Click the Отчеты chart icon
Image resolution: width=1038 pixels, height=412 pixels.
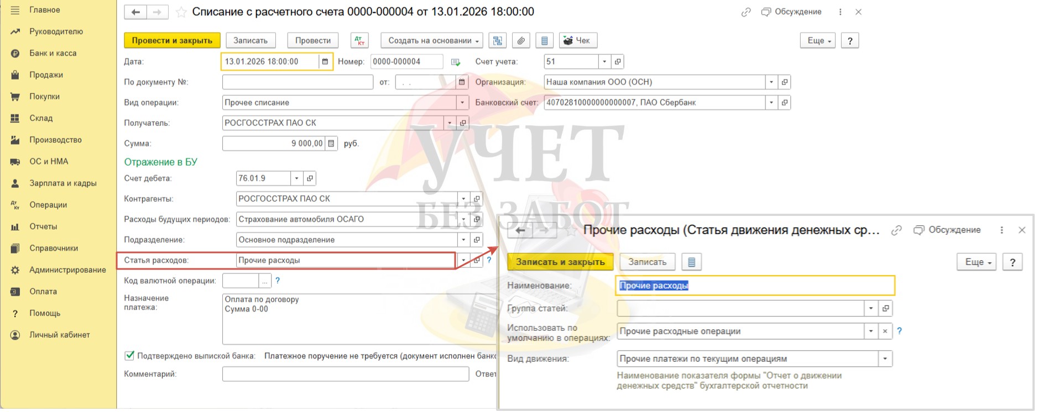coord(15,226)
